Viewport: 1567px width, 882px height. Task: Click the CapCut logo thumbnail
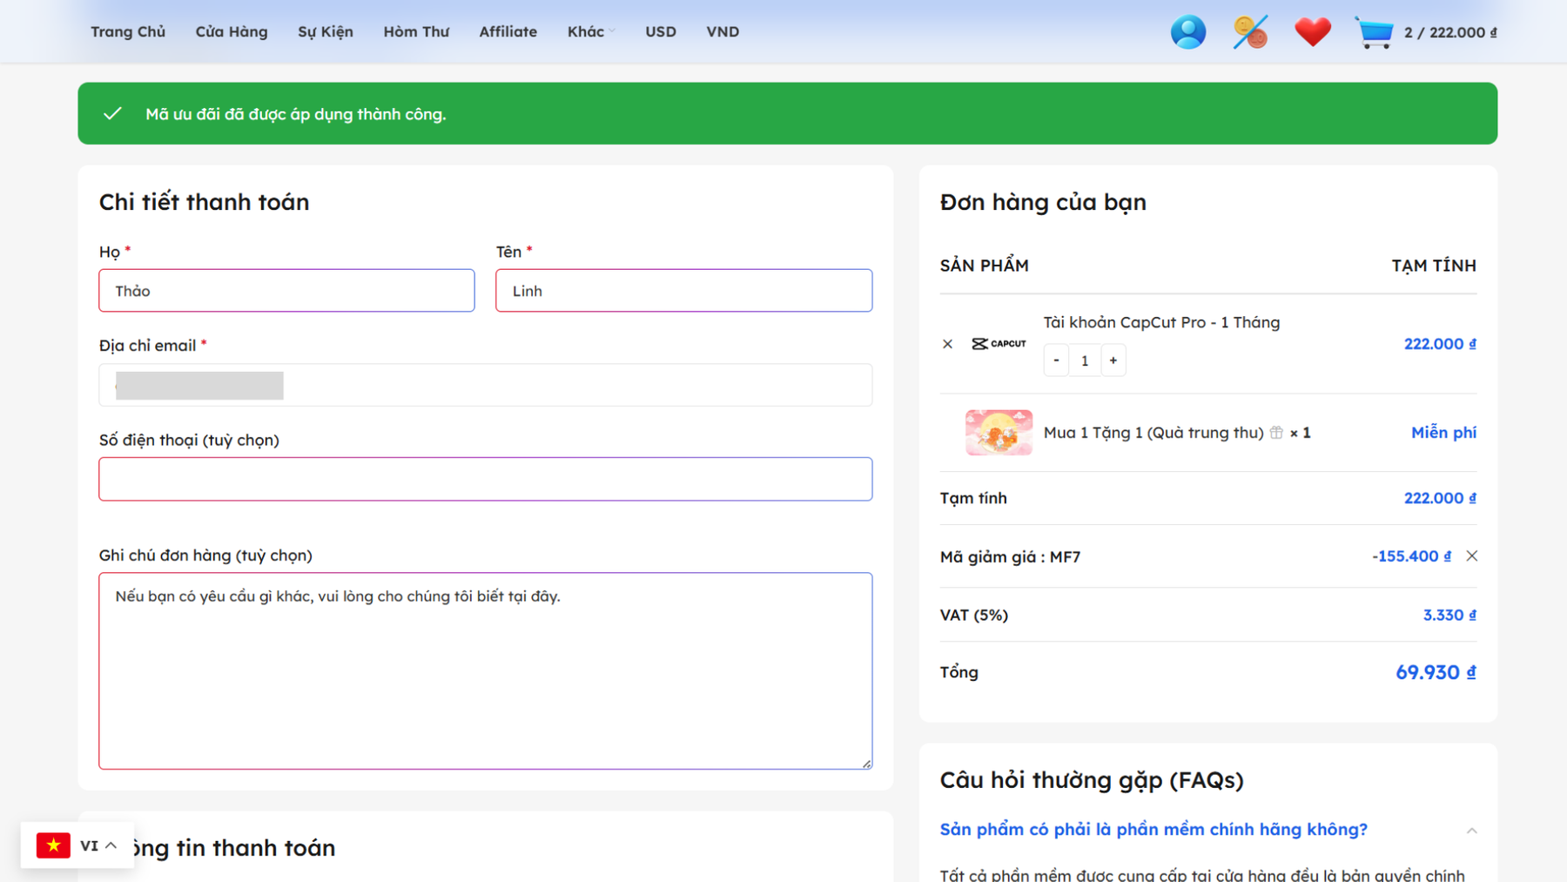point(999,344)
